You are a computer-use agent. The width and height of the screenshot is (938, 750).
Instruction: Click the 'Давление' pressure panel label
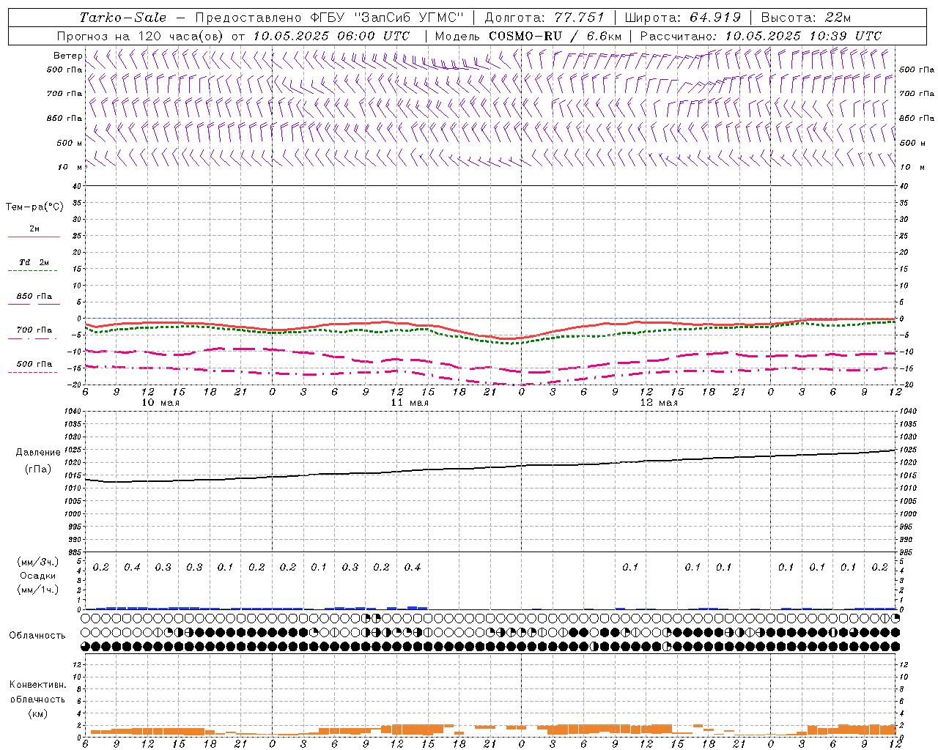38,453
